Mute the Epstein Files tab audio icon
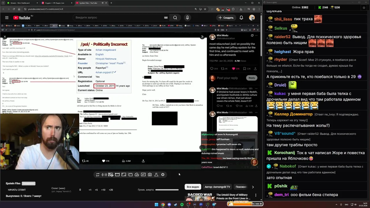 click(x=103, y=3)
